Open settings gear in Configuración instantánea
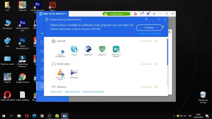This screenshot has width=212, height=119. click(146, 19)
